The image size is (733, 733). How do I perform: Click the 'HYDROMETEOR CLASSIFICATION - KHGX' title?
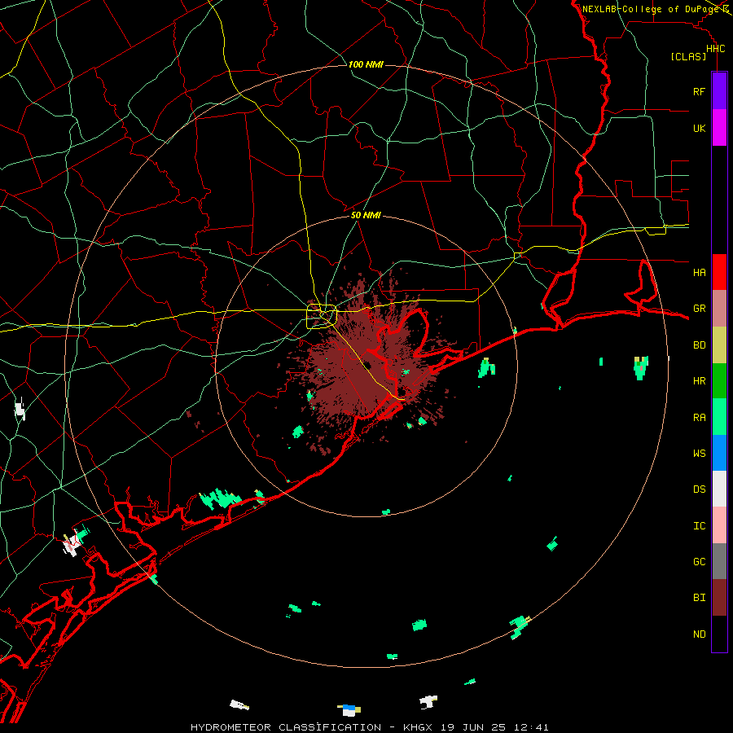pos(311,727)
